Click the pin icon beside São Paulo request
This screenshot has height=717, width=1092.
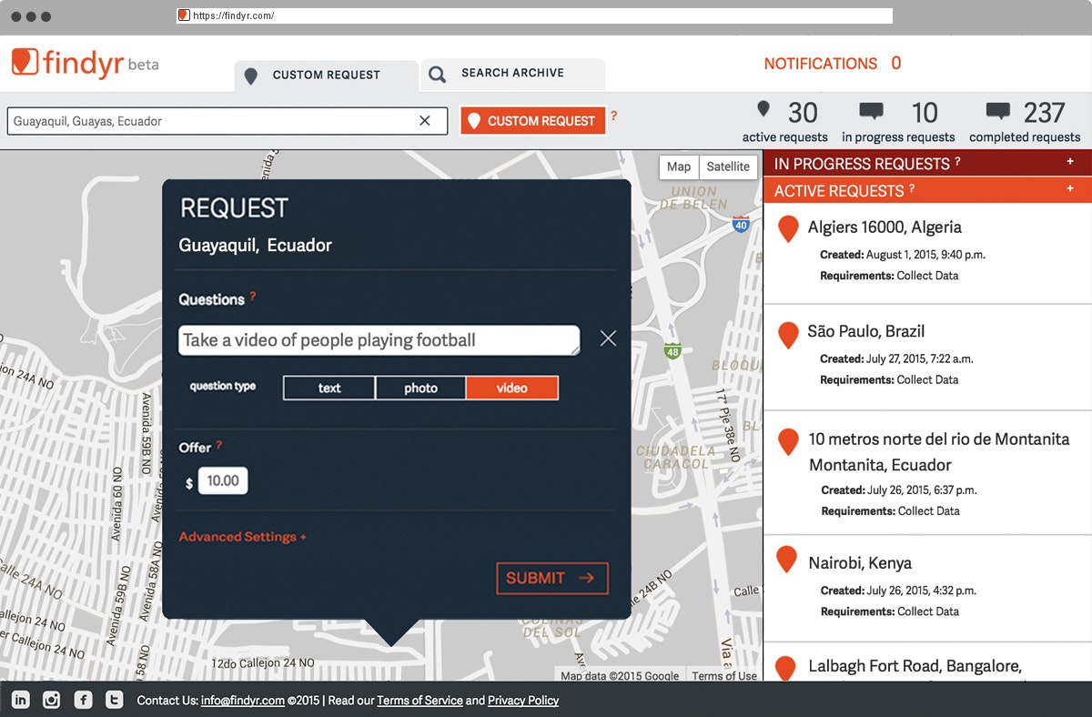788,335
